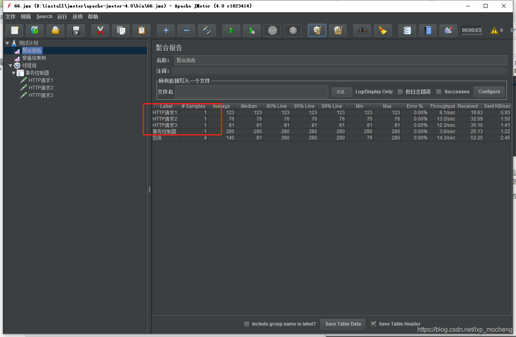This screenshot has height=337, width=516.
Task: Click the Cut scissors icon
Action: (101, 30)
